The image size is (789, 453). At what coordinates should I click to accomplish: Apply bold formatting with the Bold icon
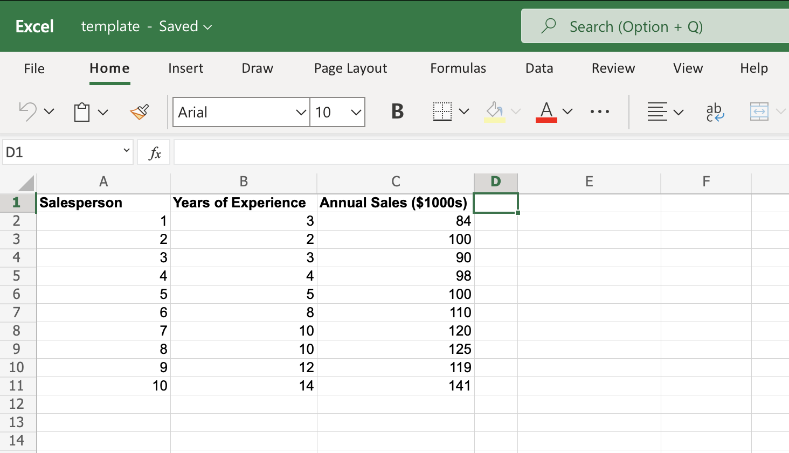[397, 111]
